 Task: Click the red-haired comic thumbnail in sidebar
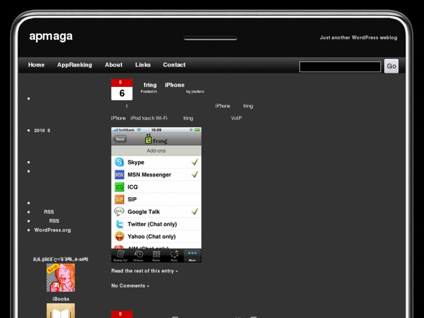[61, 278]
